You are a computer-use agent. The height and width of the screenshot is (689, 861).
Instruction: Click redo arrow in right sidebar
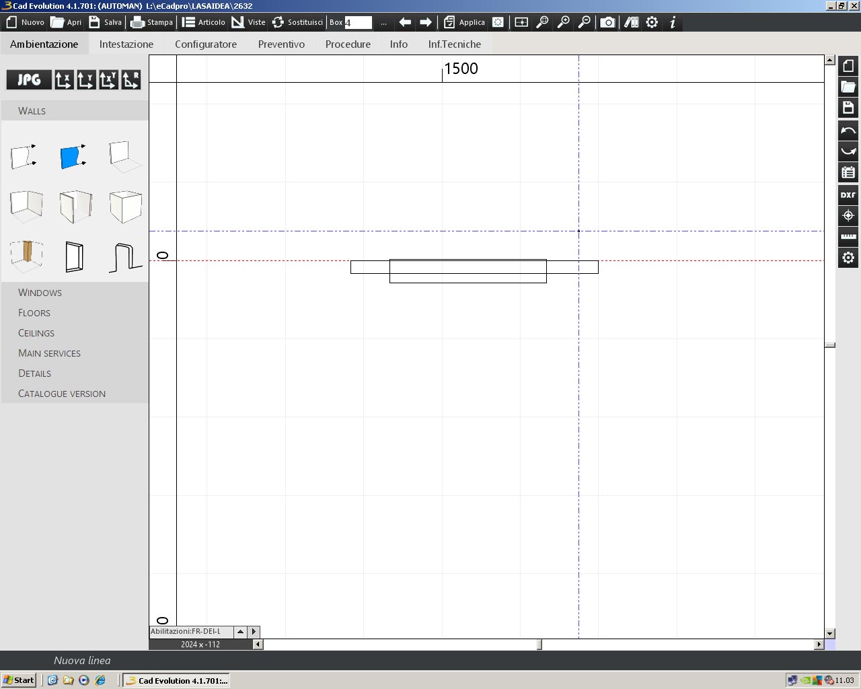click(x=848, y=151)
